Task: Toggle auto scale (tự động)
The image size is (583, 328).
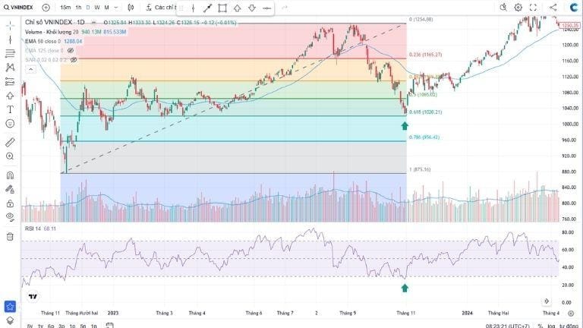Action: tap(569, 326)
